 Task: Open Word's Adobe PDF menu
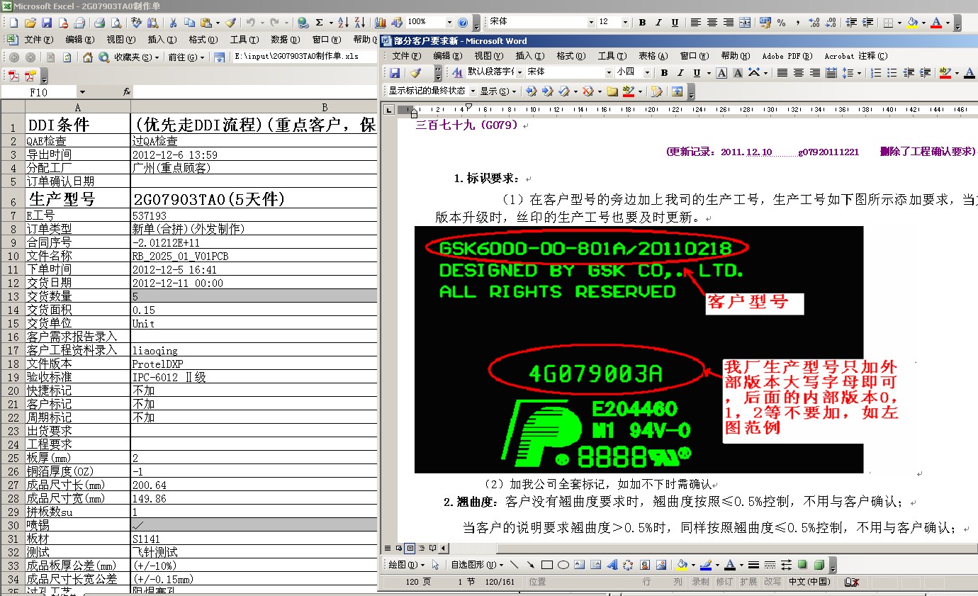pos(787,56)
